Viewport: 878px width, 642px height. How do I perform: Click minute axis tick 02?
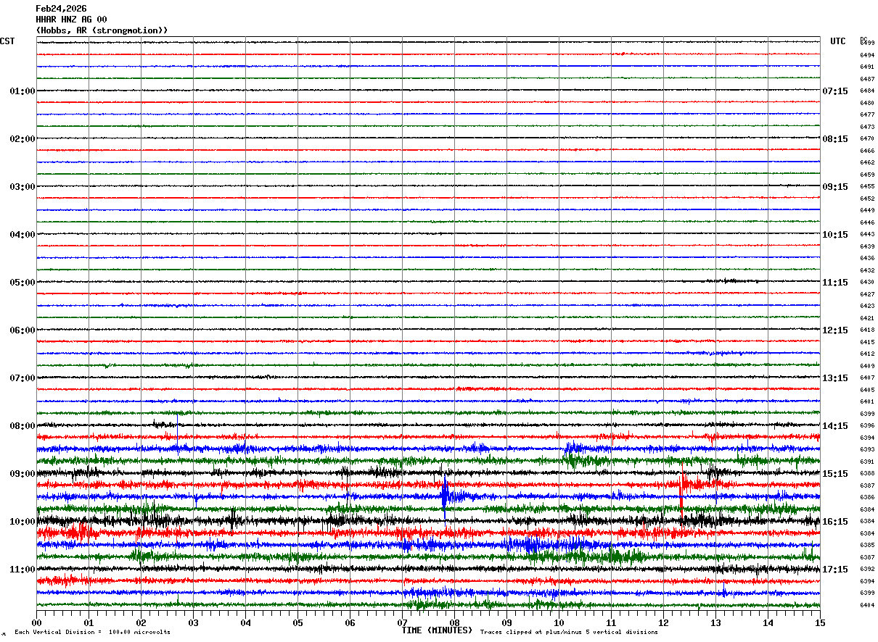pos(141,622)
